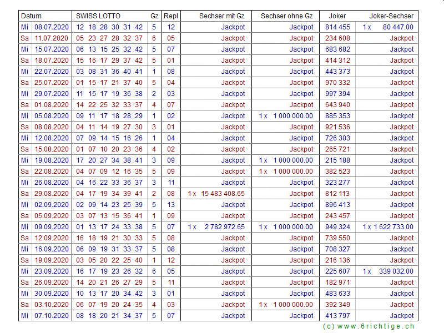The width and height of the screenshot is (444, 333).
Task: Select the 339 032.00 Joker-Sechser prize
Action: pyautogui.click(x=395, y=271)
